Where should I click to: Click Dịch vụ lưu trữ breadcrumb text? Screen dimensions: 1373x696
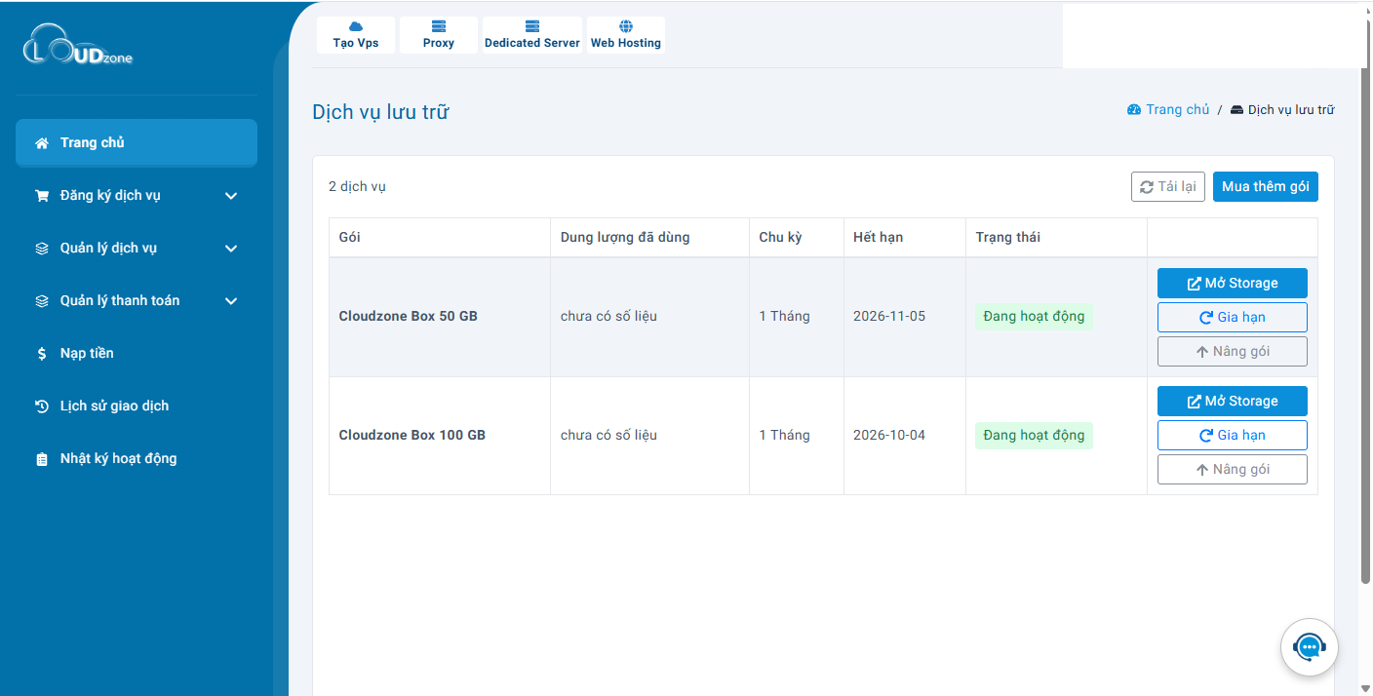tap(1291, 110)
